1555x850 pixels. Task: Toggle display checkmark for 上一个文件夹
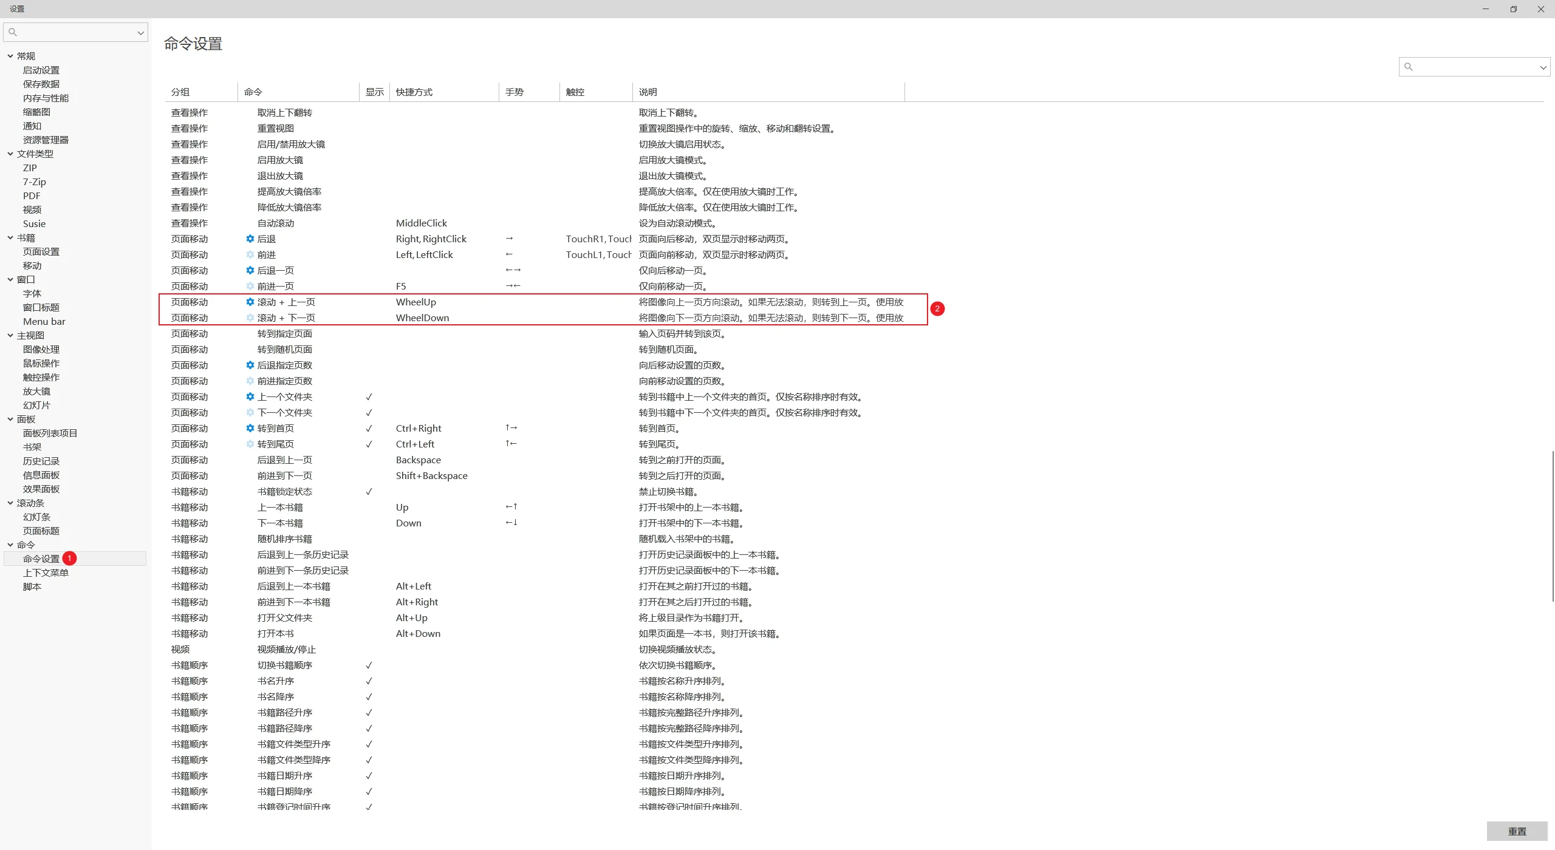click(369, 397)
